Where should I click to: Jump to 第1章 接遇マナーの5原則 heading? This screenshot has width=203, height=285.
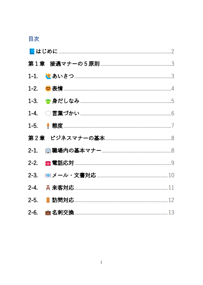pyautogui.click(x=101, y=64)
